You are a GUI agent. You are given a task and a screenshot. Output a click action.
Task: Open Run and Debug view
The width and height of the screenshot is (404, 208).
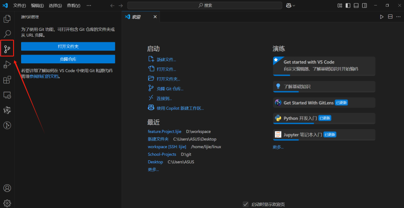(x=7, y=65)
